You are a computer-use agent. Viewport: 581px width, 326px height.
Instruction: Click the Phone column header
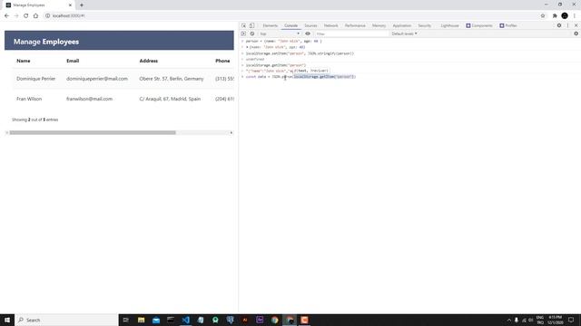click(222, 61)
